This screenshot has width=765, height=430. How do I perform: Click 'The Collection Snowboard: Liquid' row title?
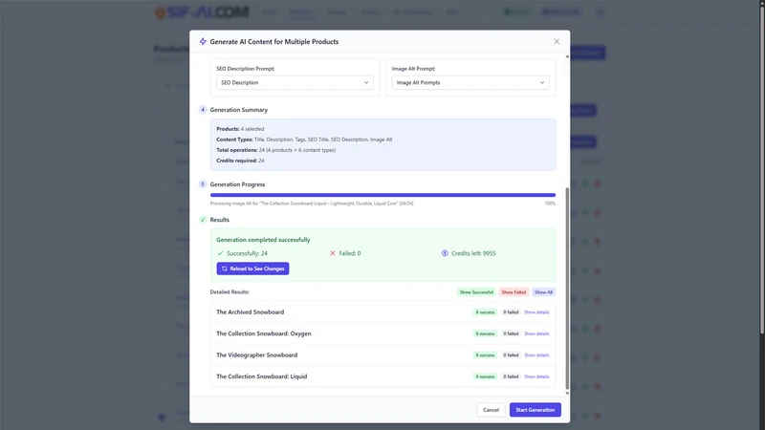pyautogui.click(x=261, y=376)
